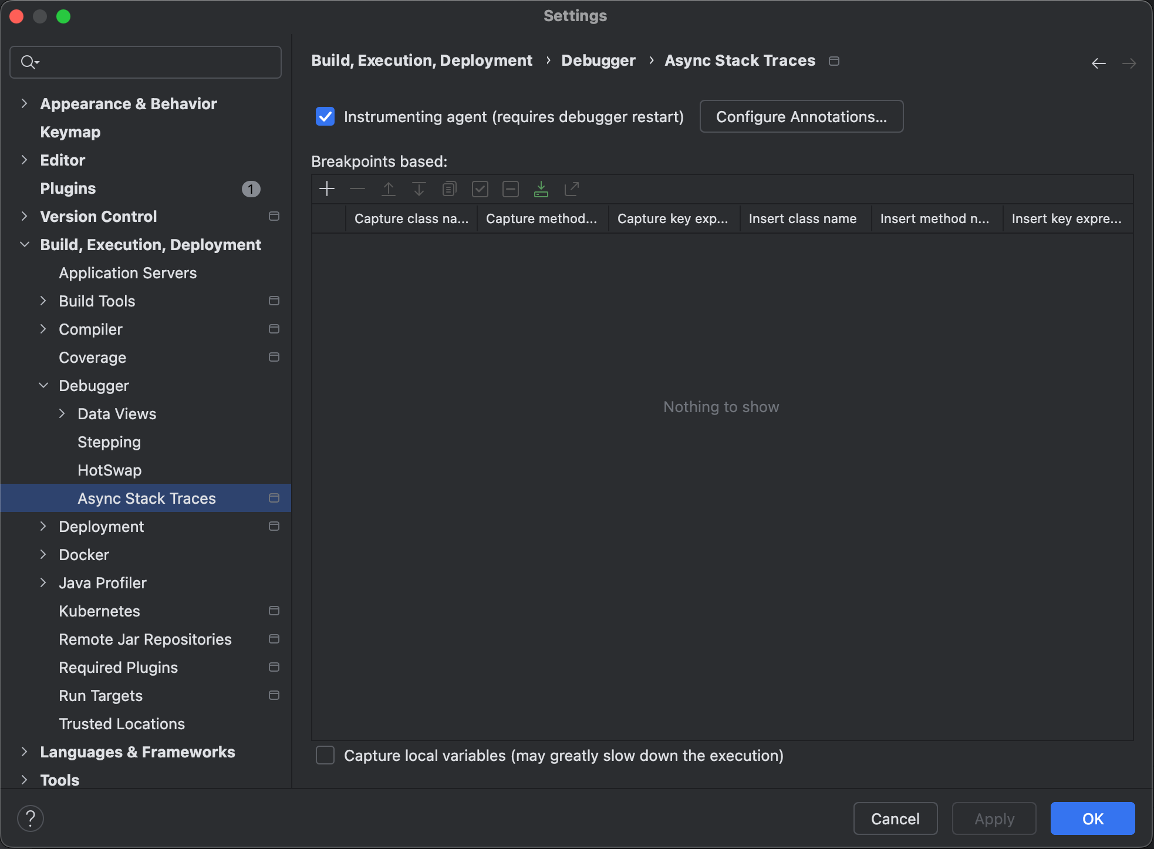Click the move down arrow icon
The image size is (1154, 849).
[x=419, y=188]
